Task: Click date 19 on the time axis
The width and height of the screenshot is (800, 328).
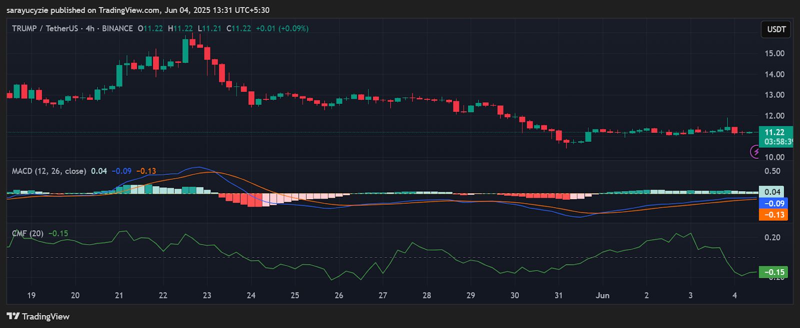Action: 31,295
